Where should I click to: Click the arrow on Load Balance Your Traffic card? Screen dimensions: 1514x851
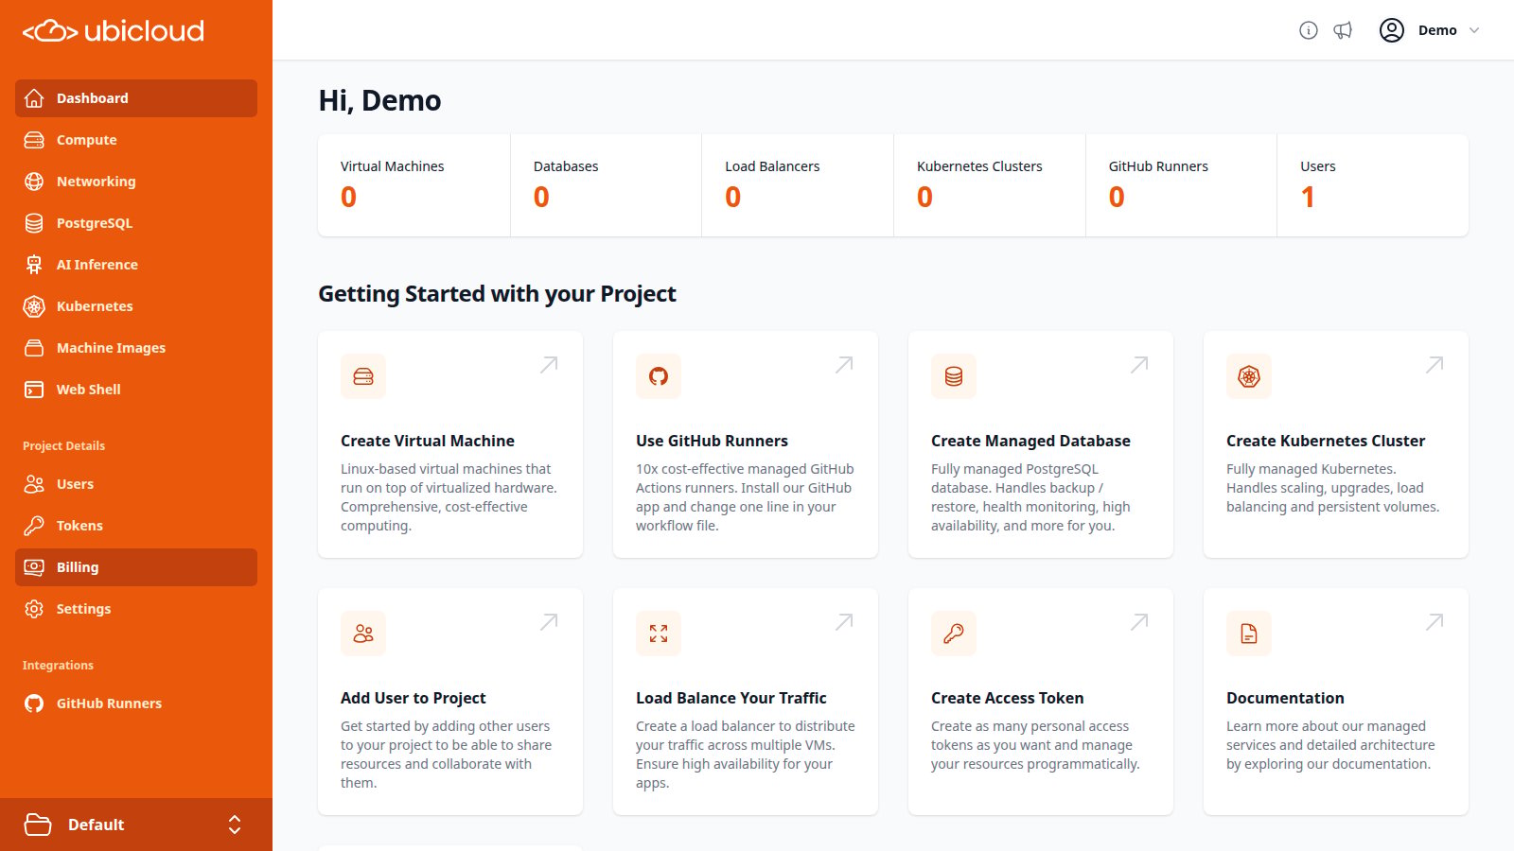[x=844, y=622]
